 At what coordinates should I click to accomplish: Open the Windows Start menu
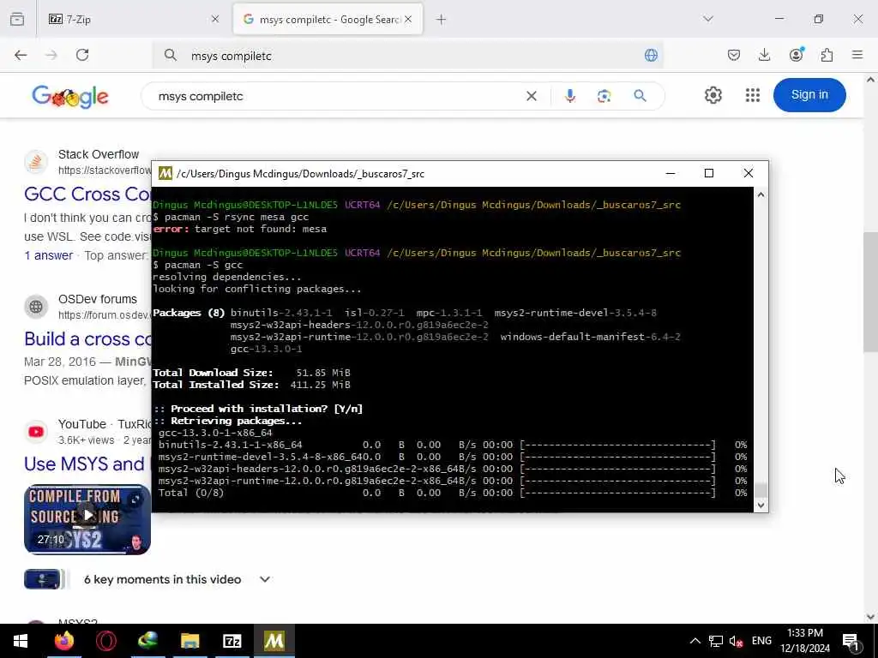(21, 641)
